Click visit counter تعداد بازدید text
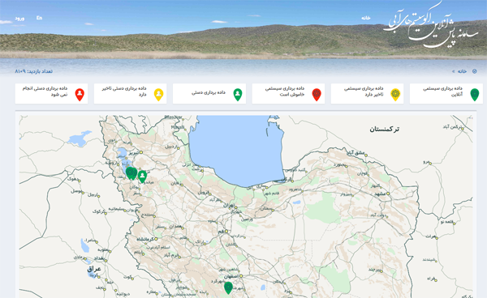Viewport: 487px width, 298px height. coord(33,71)
